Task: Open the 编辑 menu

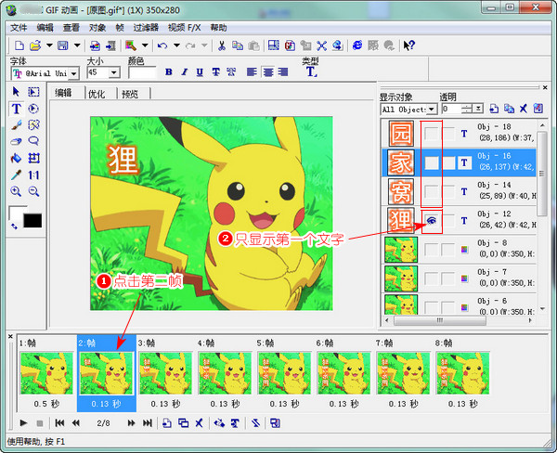Action: pos(45,28)
